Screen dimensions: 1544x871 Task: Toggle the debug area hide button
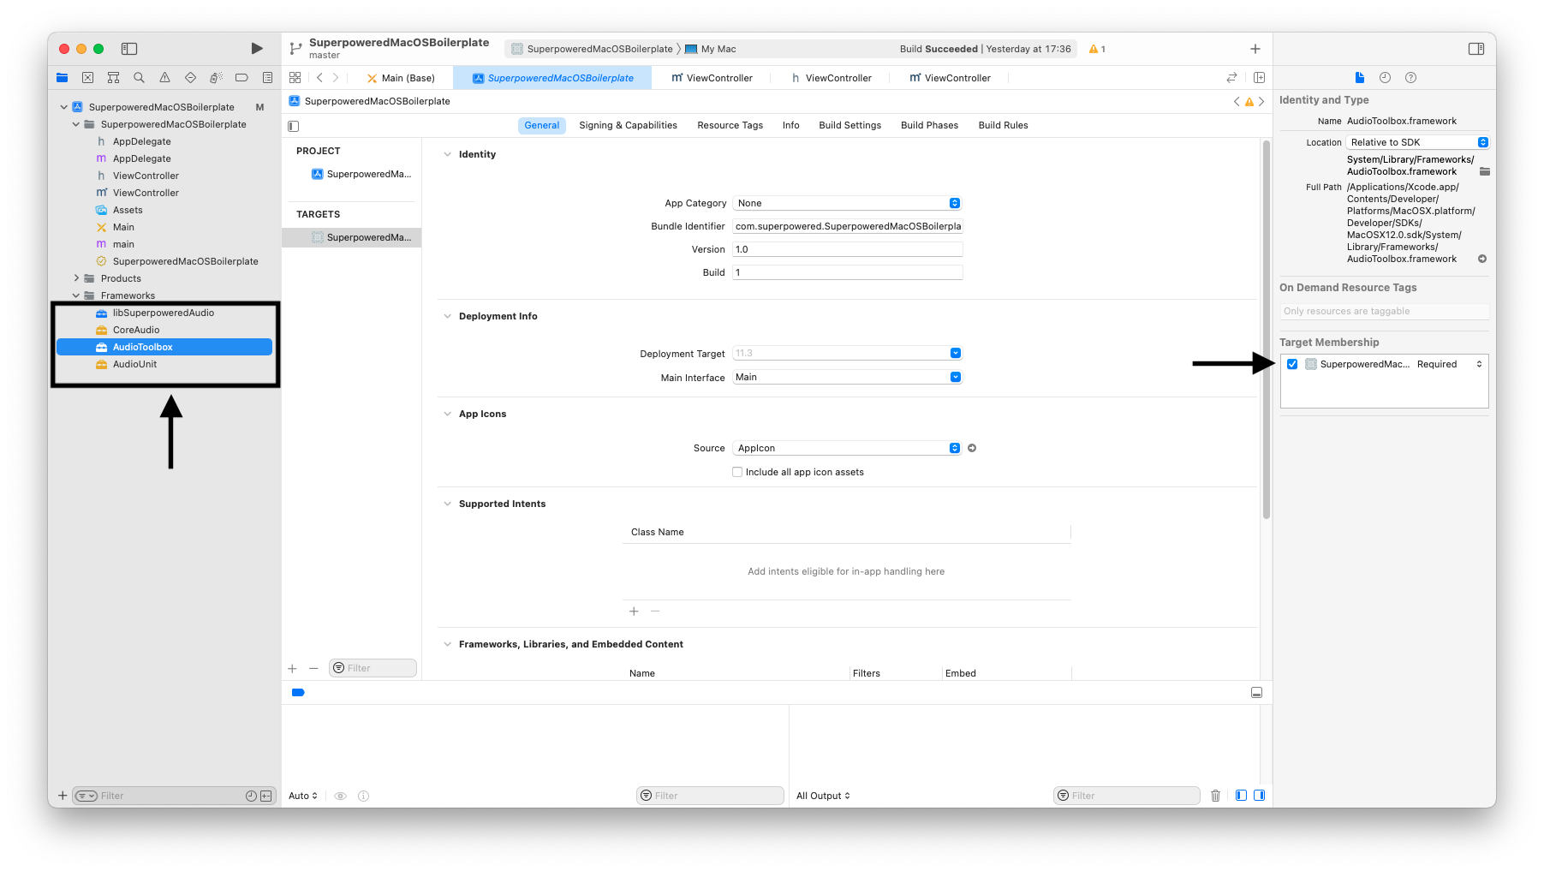1256,692
